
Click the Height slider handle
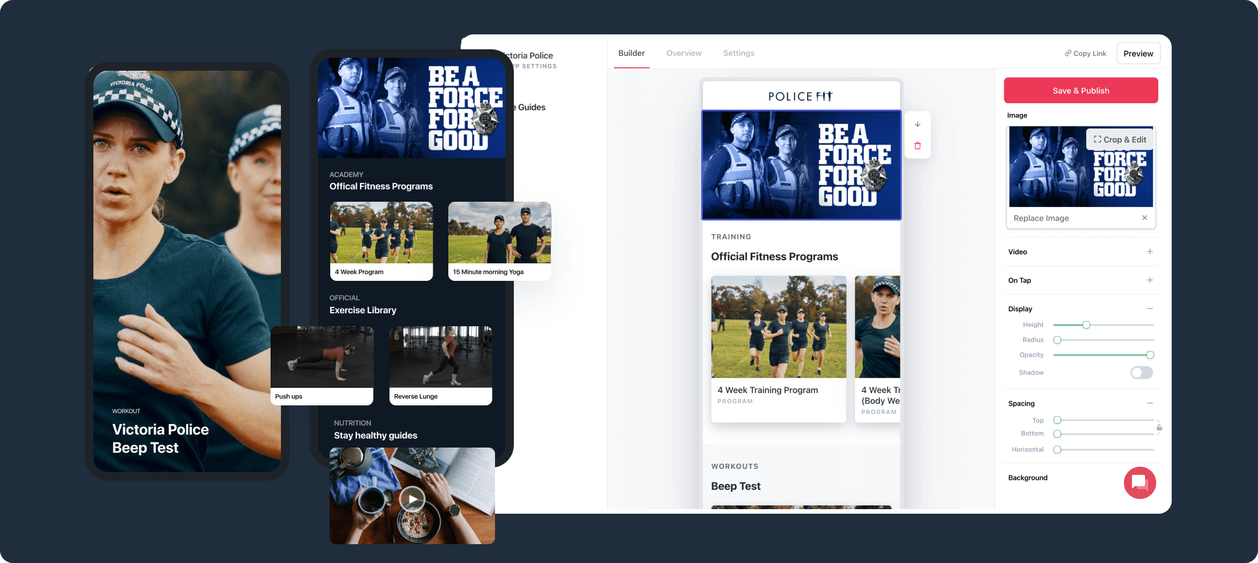1086,325
